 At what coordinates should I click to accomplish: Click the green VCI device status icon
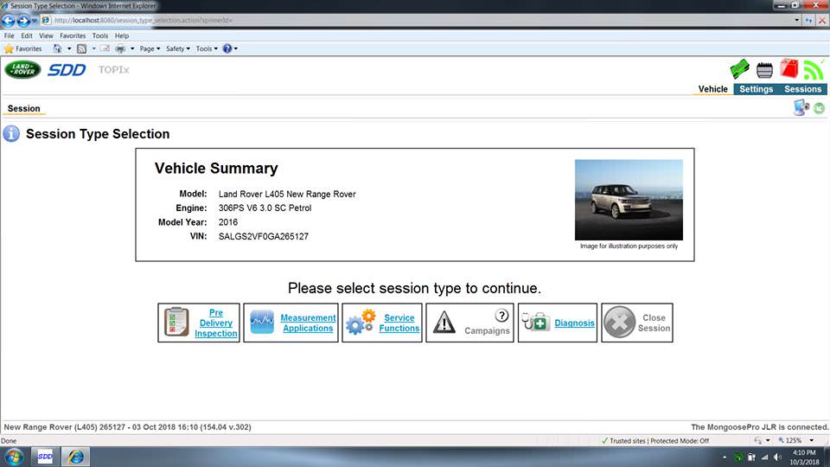[739, 69]
